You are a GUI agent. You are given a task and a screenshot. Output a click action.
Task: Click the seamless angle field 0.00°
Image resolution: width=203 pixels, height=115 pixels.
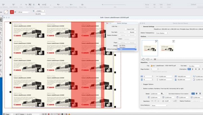(x=168, y=101)
